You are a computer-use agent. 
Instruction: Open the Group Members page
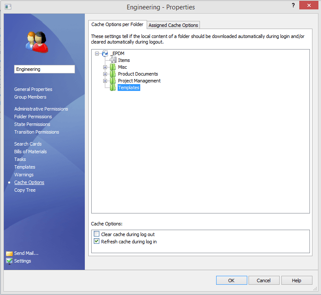[x=30, y=97]
